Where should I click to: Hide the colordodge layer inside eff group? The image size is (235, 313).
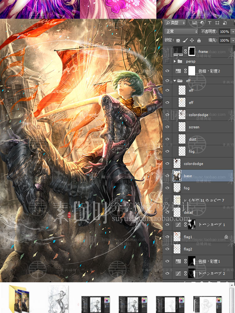[x=167, y=115]
